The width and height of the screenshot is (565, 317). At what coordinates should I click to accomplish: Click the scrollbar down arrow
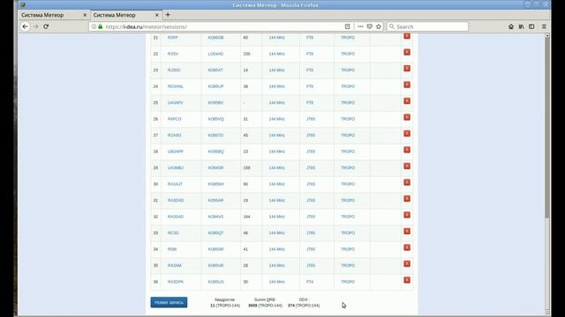[547, 312]
